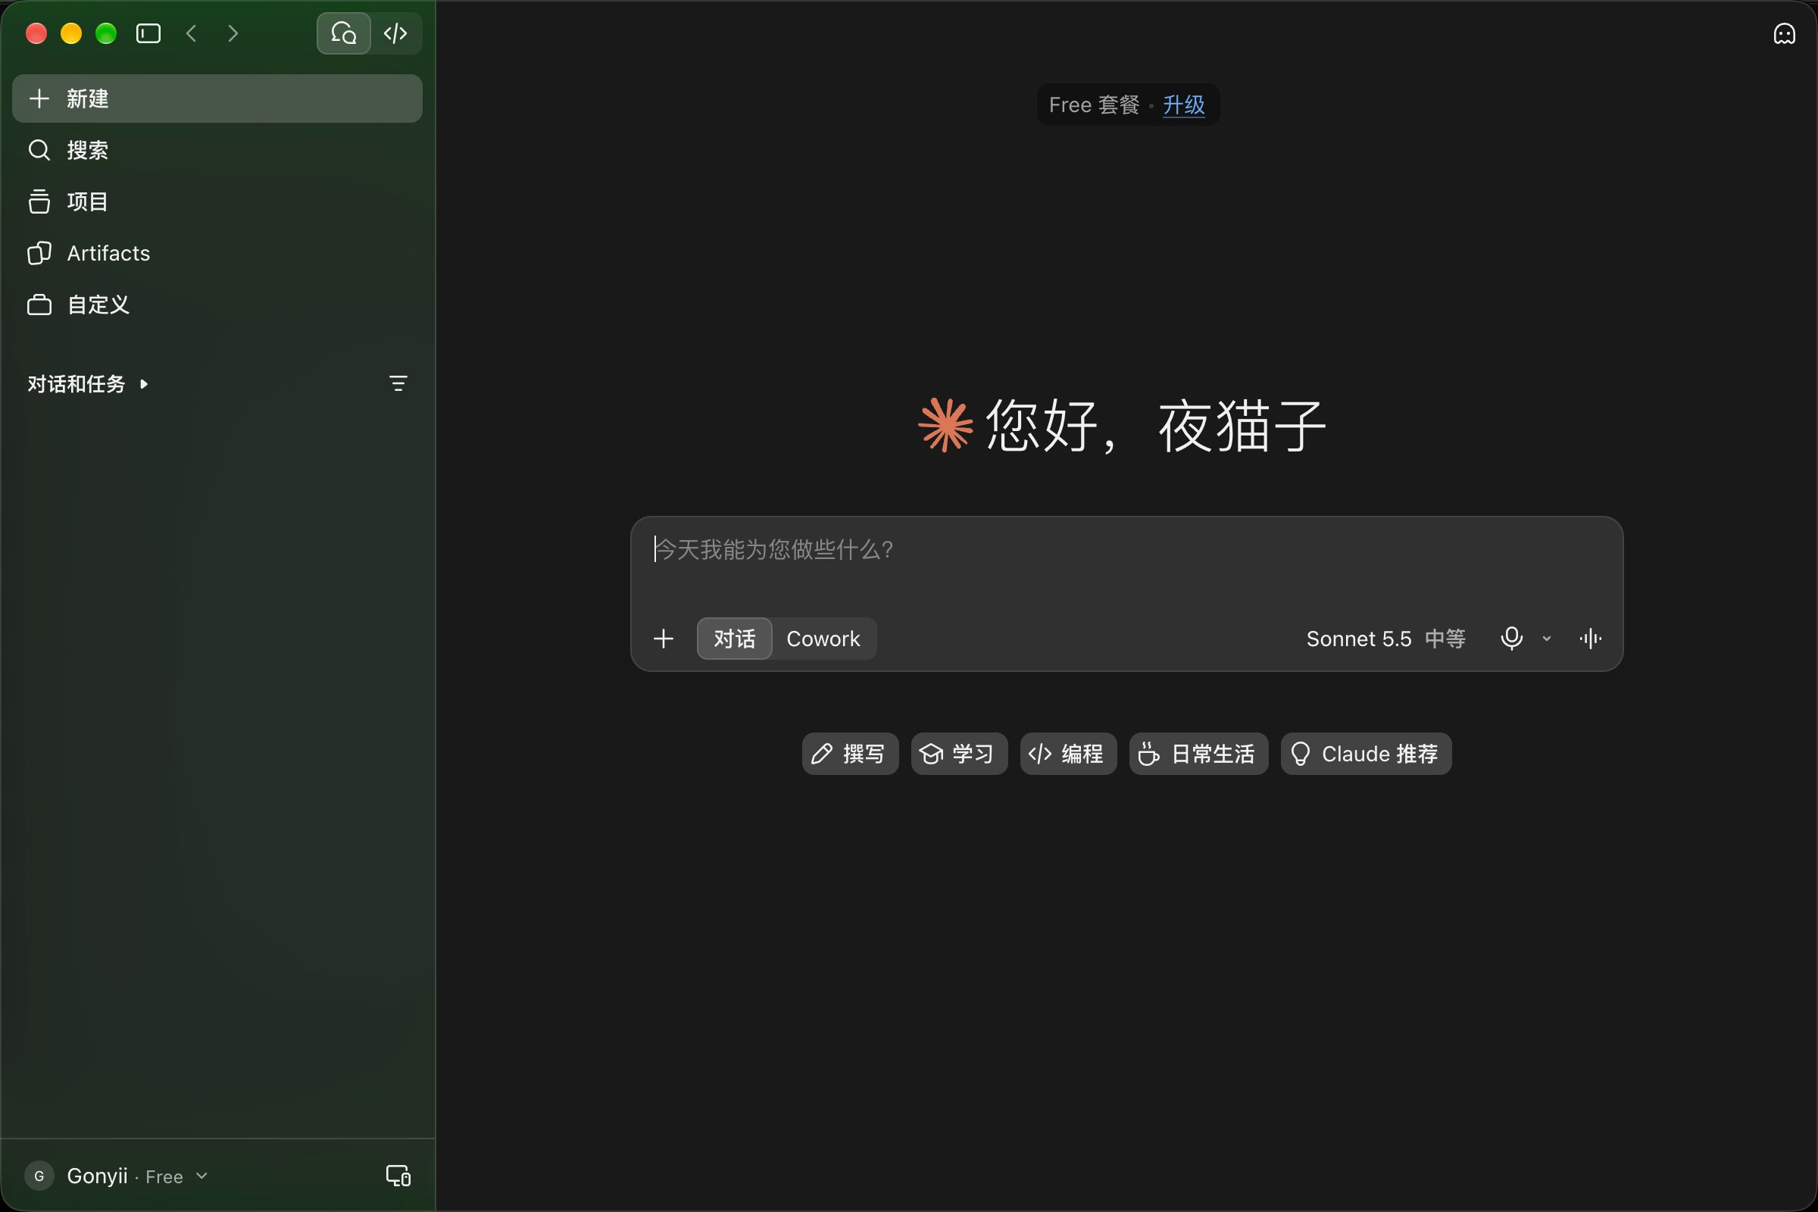
Task: Click the ghost incognito icon
Action: [1784, 34]
